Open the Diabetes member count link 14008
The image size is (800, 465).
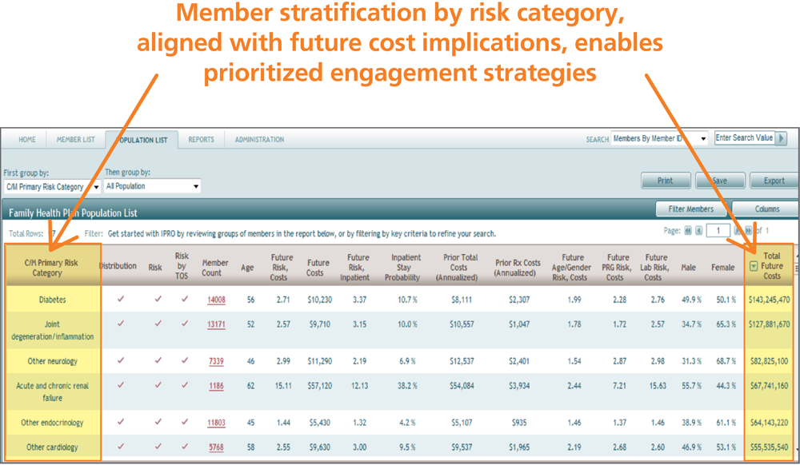coord(216,300)
